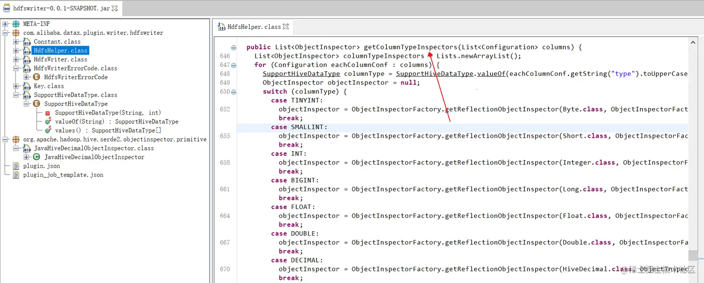Viewport: 704px width, 283px height.
Task: Click the JavaHiveDecimalObjectInspector.class file icon
Action: click(x=27, y=148)
